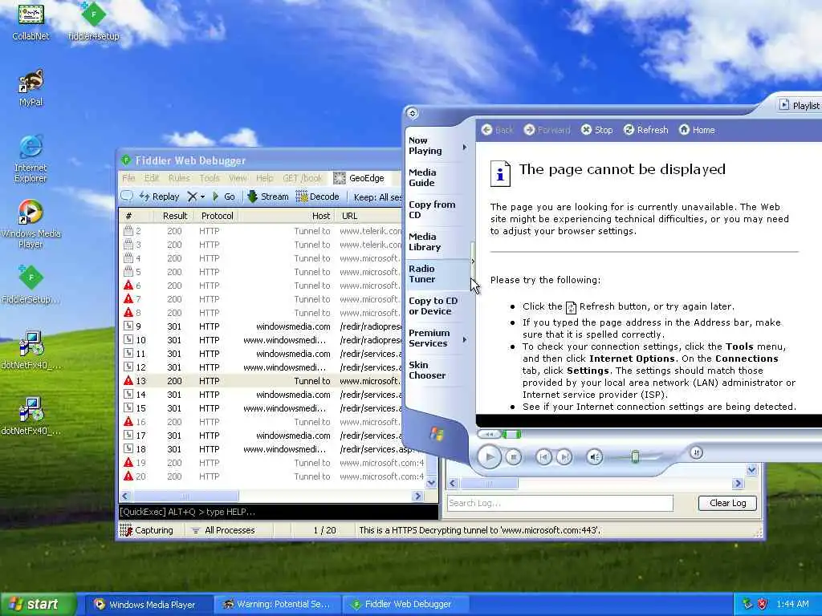This screenshot has width=822, height=616.
Task: Click the rewind button beside the seek bar
Action: click(489, 434)
